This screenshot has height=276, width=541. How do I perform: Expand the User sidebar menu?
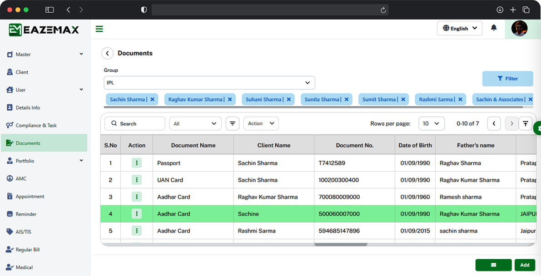[45, 90]
